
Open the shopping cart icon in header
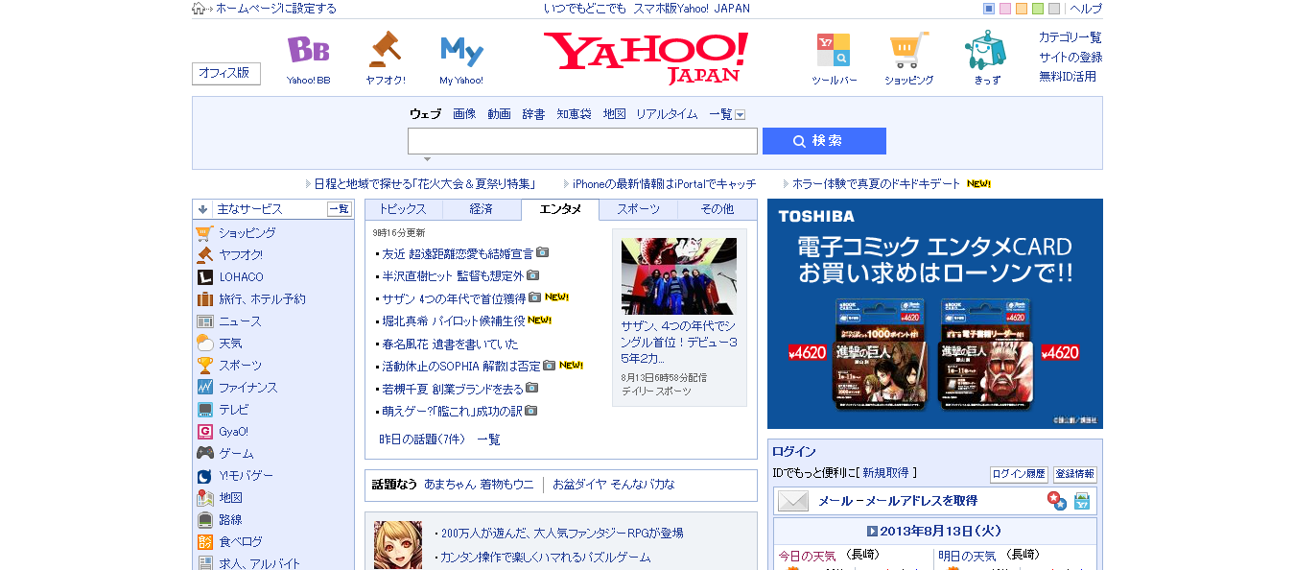coord(908,50)
